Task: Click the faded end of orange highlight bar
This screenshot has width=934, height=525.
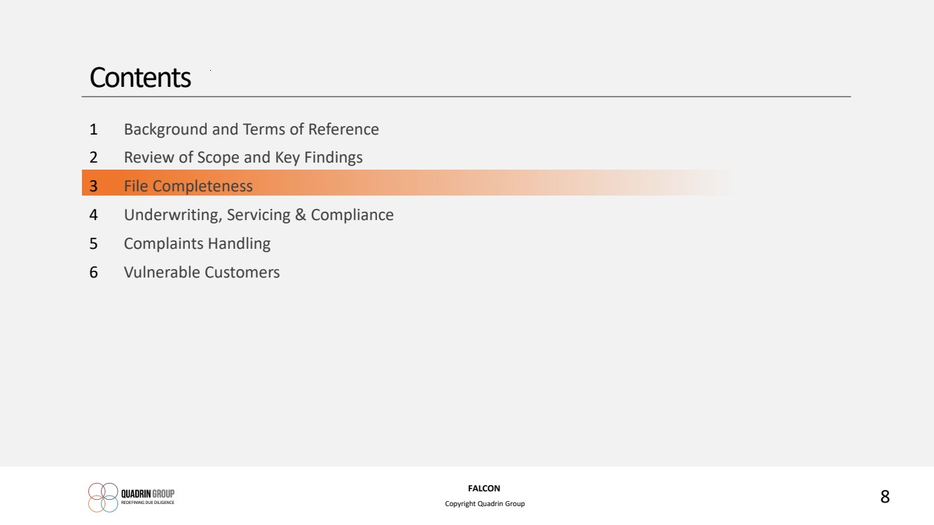Action: click(x=701, y=182)
